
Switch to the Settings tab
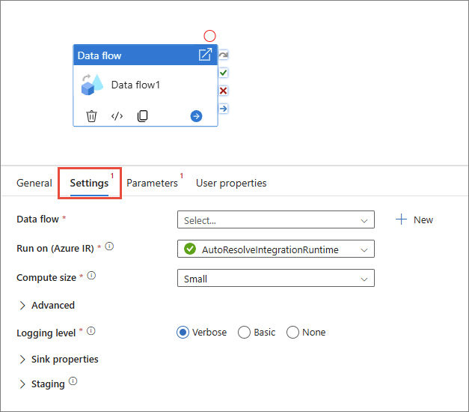(90, 183)
